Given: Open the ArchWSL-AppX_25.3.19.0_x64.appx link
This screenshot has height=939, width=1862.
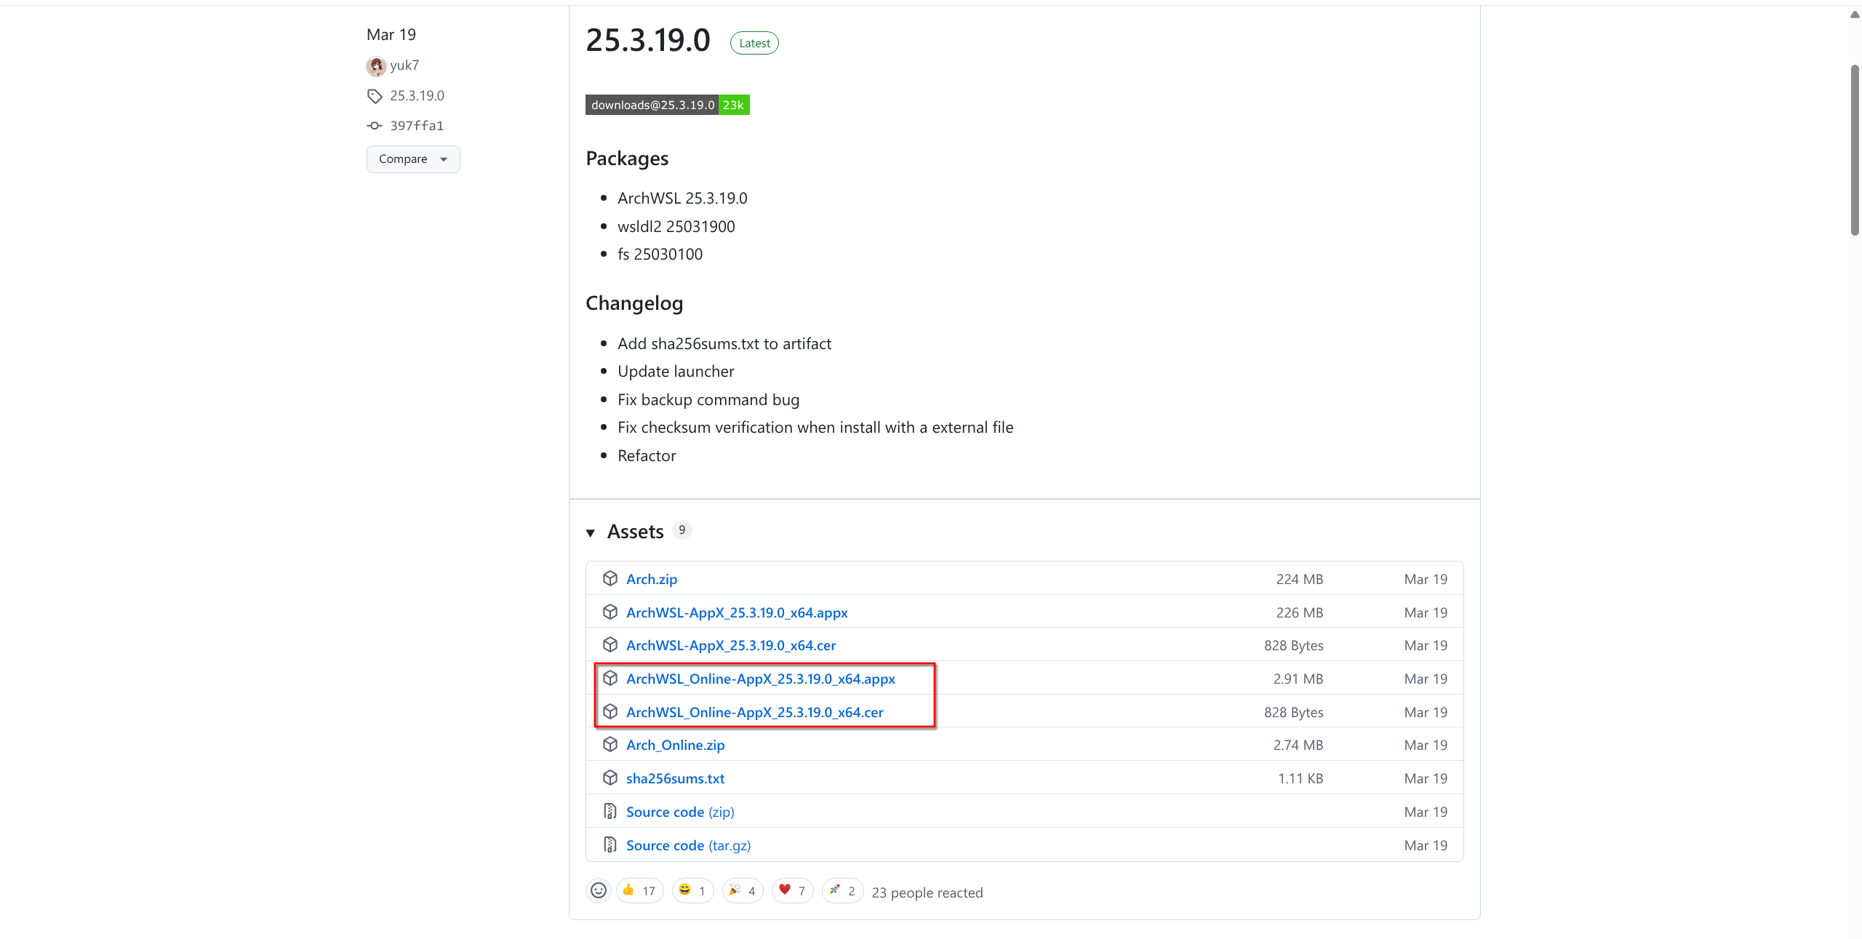Looking at the screenshot, I should 736,613.
